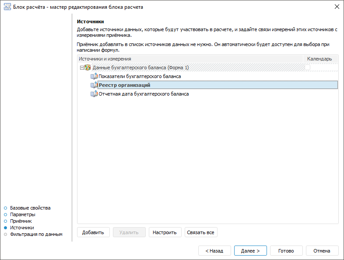The width and height of the screenshot is (344, 260).
Task: Cancel the wizard with Отмена
Action: click(x=322, y=251)
